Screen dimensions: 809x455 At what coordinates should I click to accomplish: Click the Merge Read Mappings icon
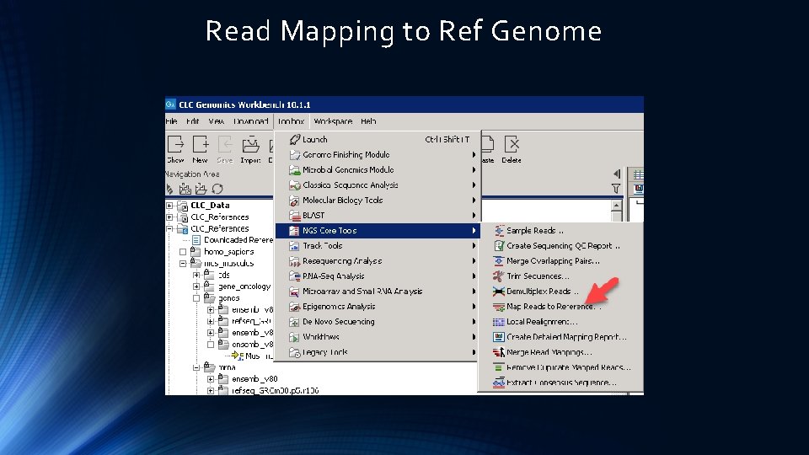498,352
